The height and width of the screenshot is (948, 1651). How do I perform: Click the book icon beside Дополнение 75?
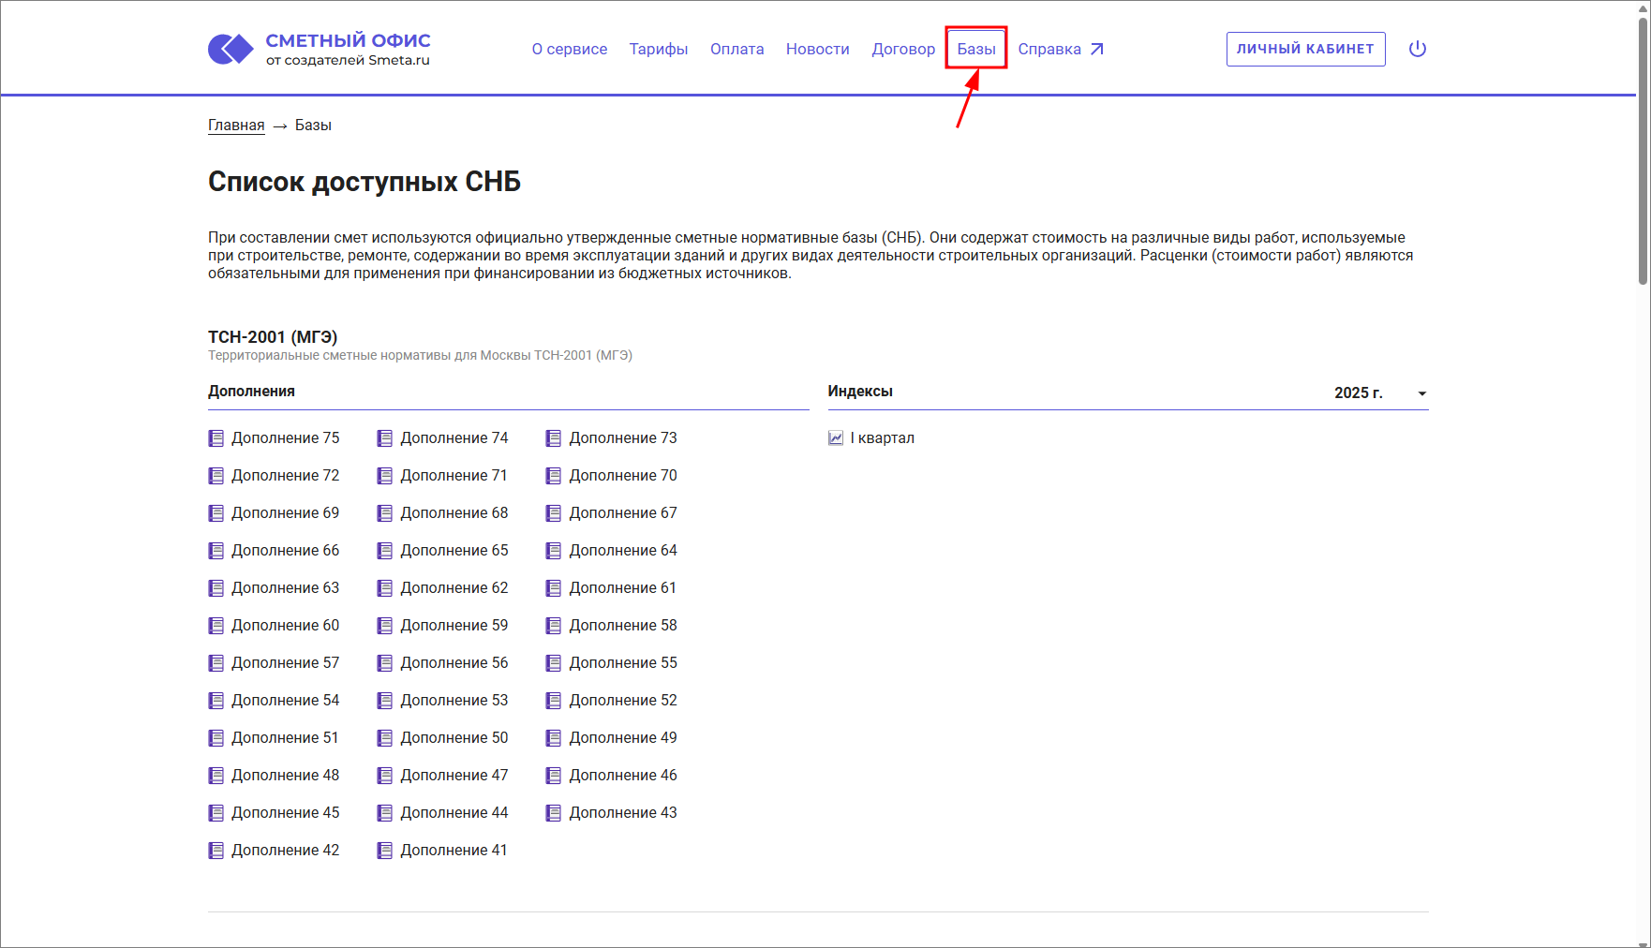tap(216, 438)
